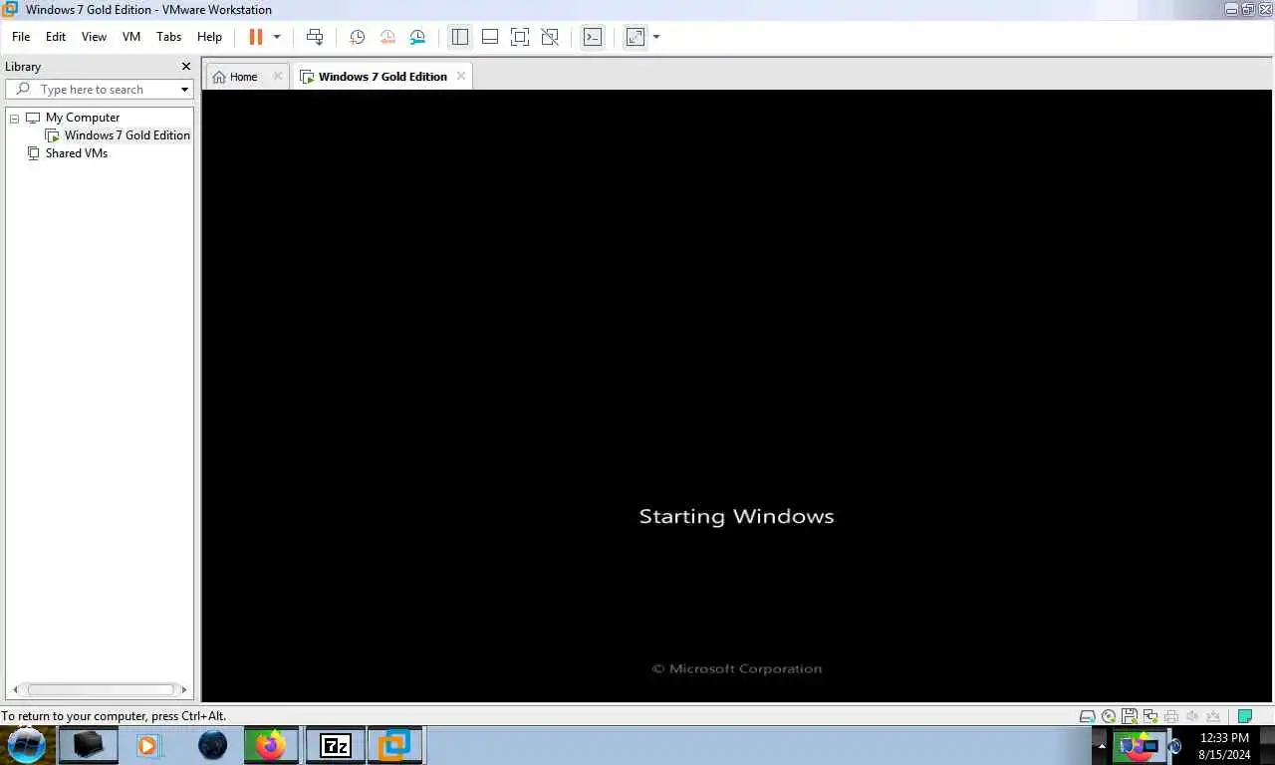This screenshot has height=765, width=1275.
Task: Pause the virtual machine with the pause button
Action: pos(256,37)
